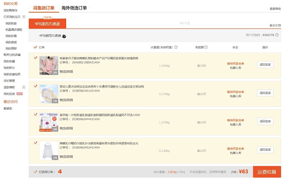Viewport: 282px width, 179px height.
Task: Click 退回卖家 for the 0.130kg order
Action: click(x=265, y=150)
